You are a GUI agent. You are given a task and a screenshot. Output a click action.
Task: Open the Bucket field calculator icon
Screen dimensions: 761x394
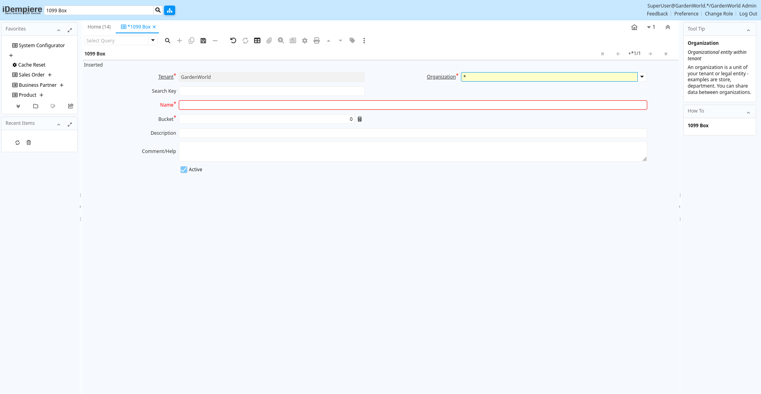coord(360,119)
